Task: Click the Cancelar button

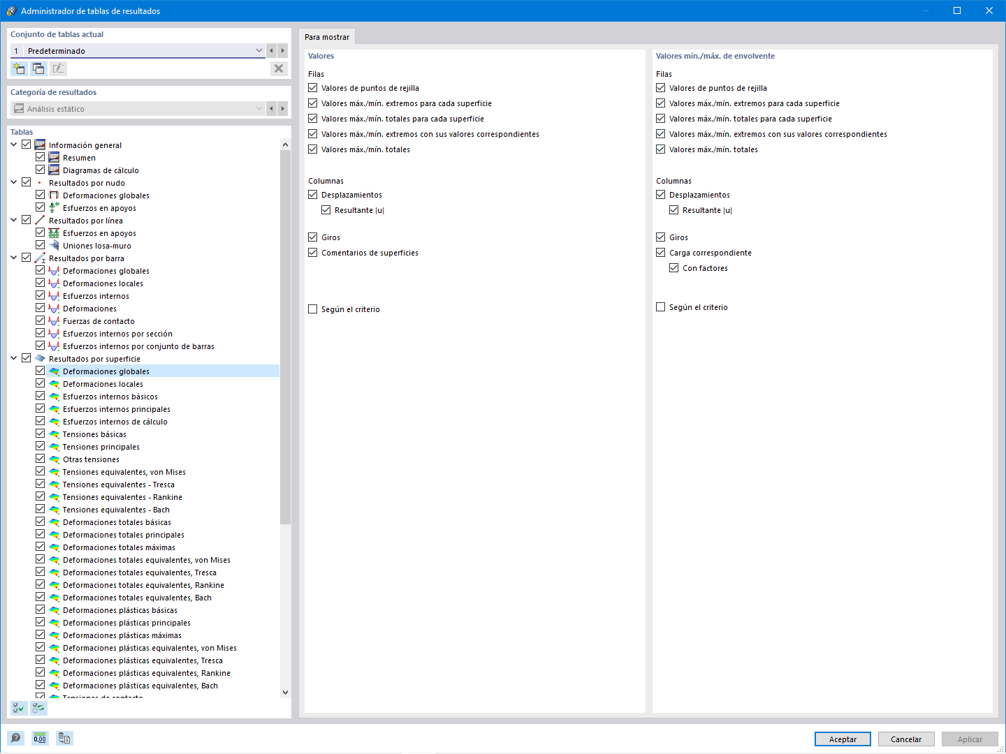Action: pyautogui.click(x=906, y=739)
